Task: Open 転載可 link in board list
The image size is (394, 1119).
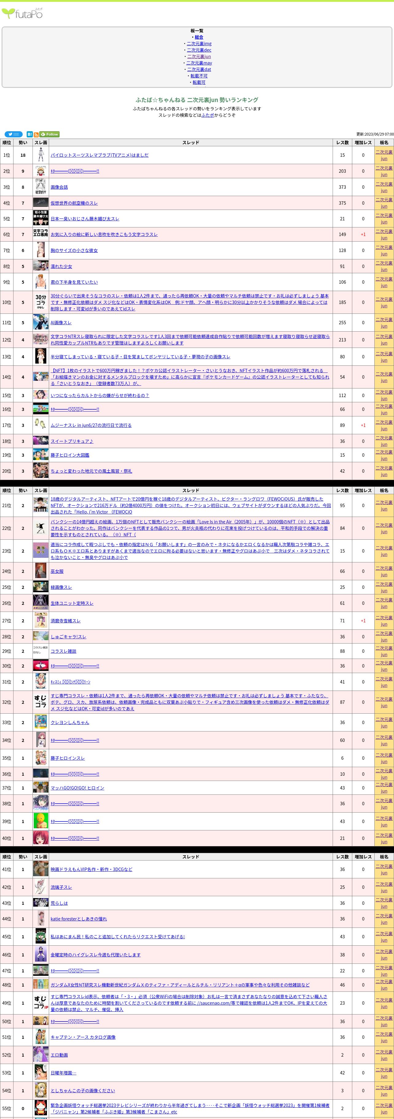Action: click(x=199, y=82)
